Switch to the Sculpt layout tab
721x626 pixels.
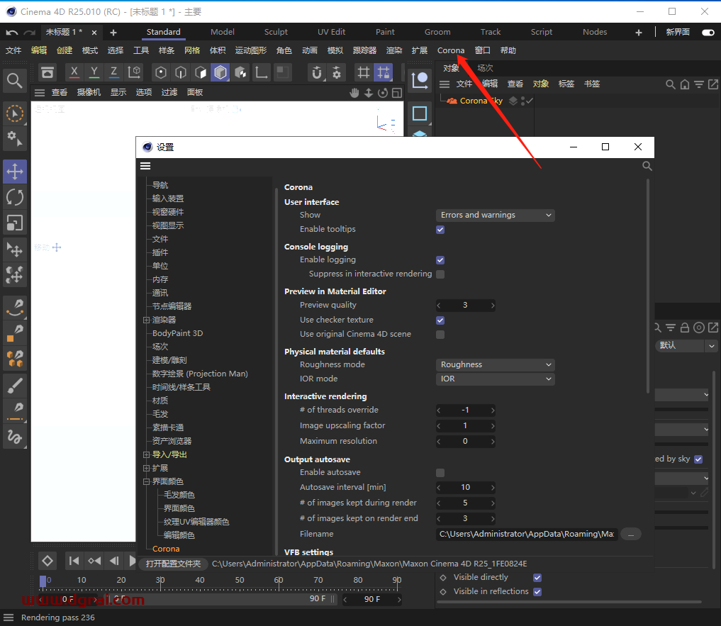(276, 31)
